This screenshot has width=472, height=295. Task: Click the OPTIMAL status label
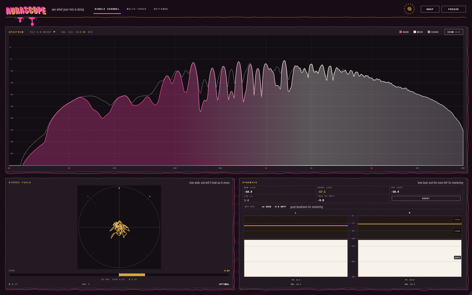pyautogui.click(x=224, y=284)
